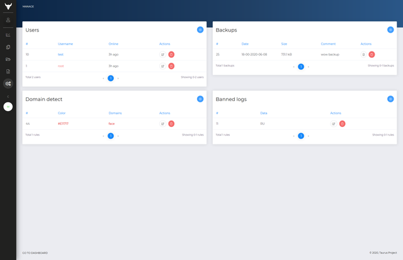Image resolution: width=403 pixels, height=260 pixels.
Task: Click previous page arrow in Domain detect
Action: (103, 136)
